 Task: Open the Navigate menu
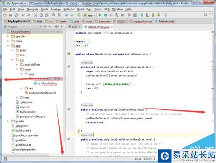[32, 9]
